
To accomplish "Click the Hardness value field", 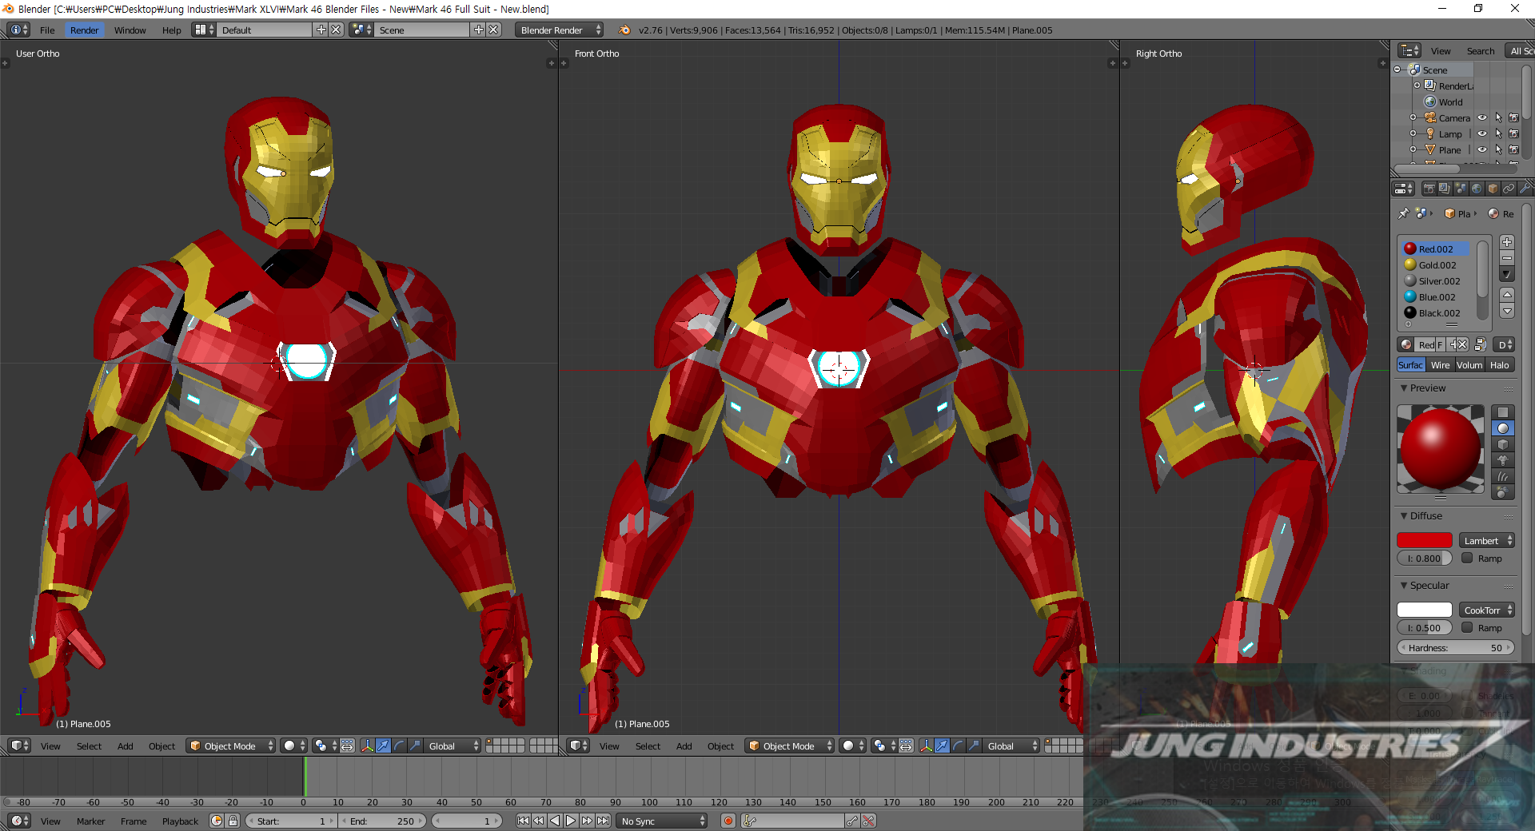I will point(1456,648).
